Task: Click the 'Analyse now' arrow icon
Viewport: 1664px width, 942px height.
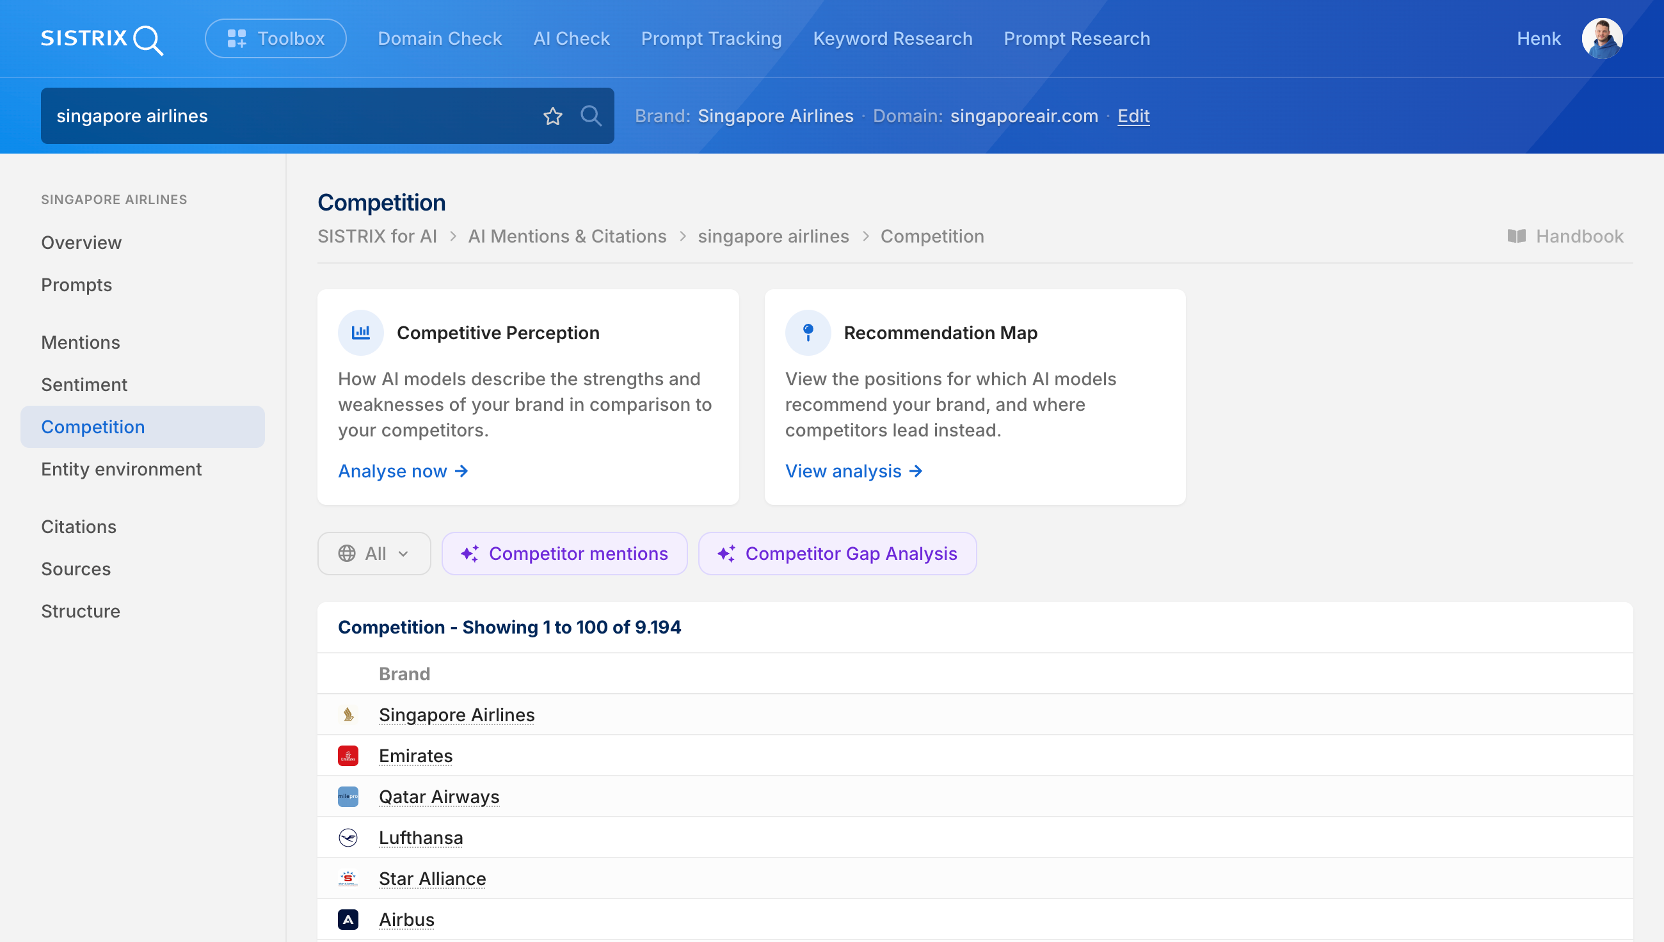Action: [461, 471]
